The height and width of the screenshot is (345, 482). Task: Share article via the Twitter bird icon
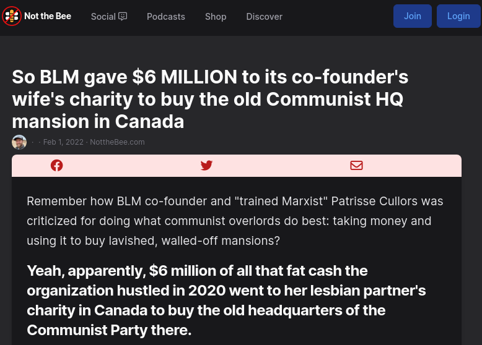click(x=206, y=165)
